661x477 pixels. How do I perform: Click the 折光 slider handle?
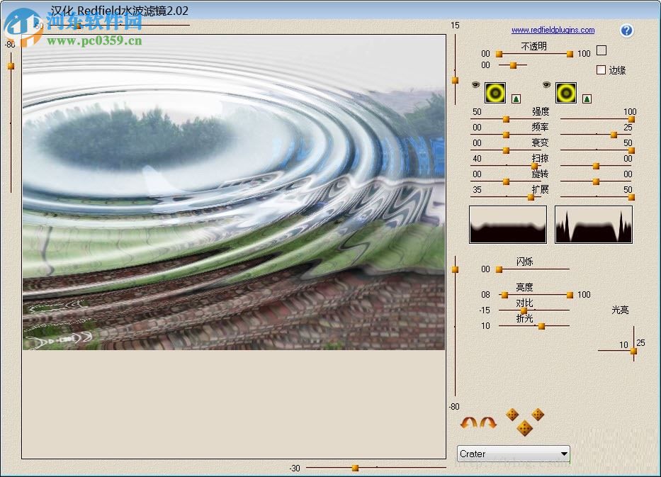(x=541, y=326)
